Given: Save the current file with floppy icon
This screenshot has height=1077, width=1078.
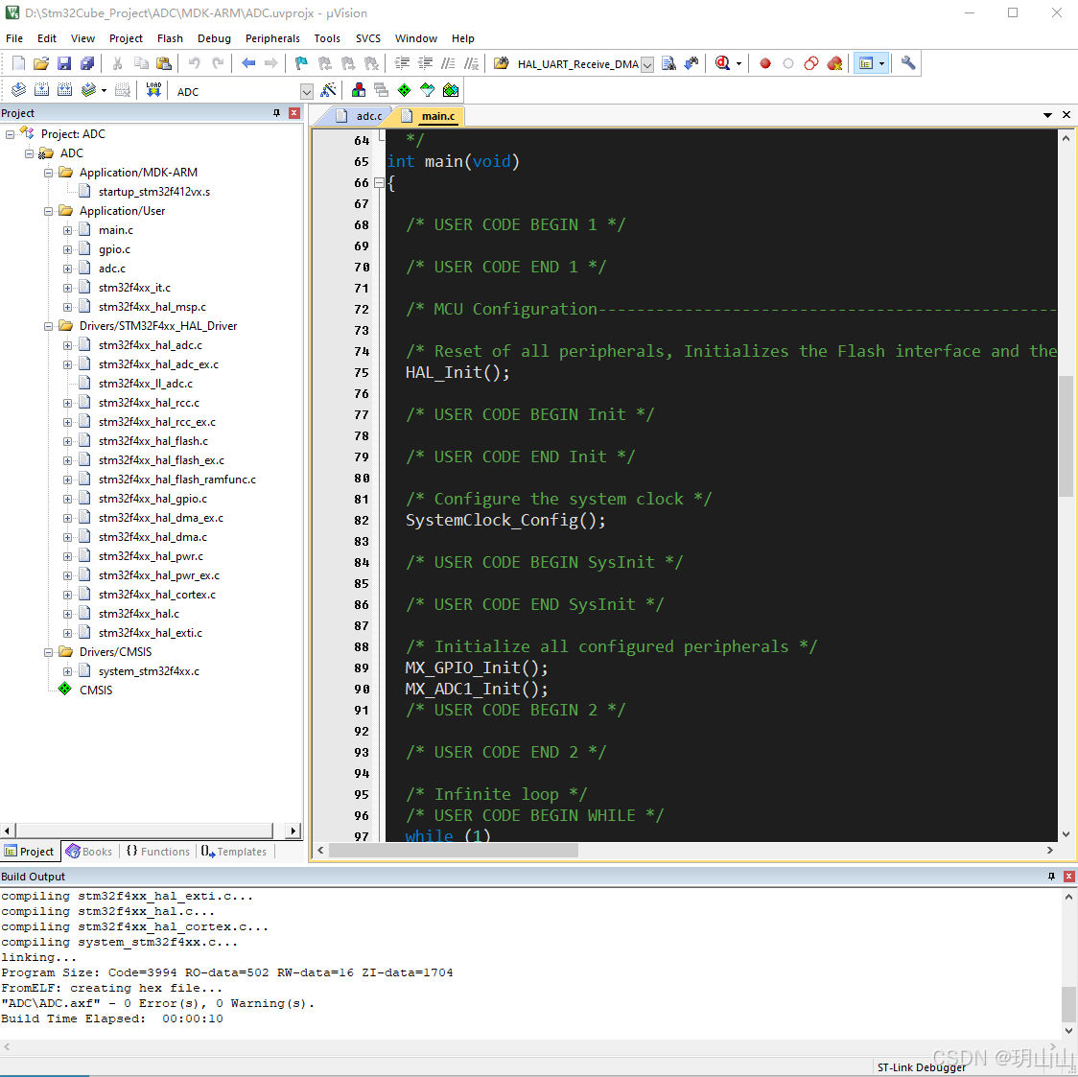Looking at the screenshot, I should pyautogui.click(x=64, y=64).
